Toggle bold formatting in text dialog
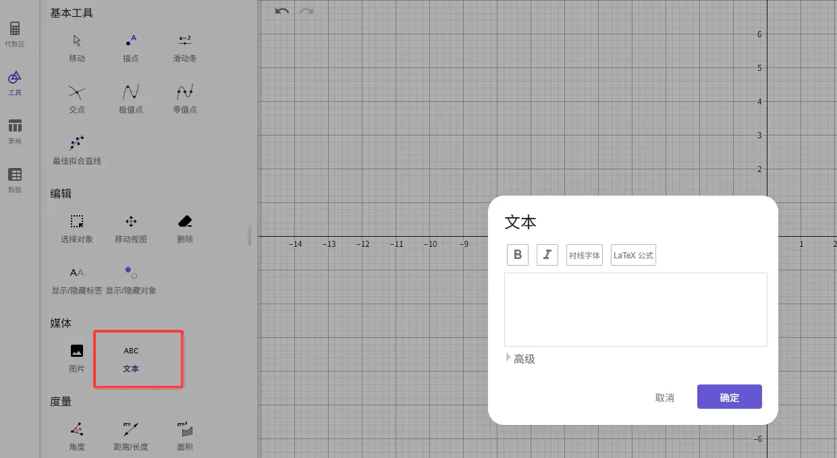 518,255
